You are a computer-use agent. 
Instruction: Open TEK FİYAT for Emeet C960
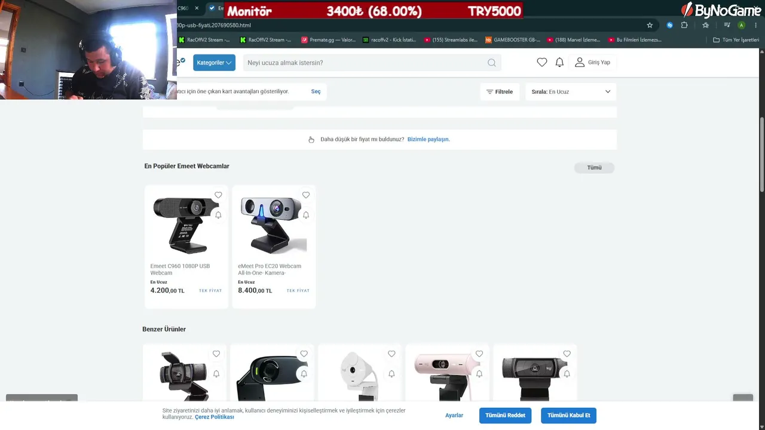pos(210,291)
